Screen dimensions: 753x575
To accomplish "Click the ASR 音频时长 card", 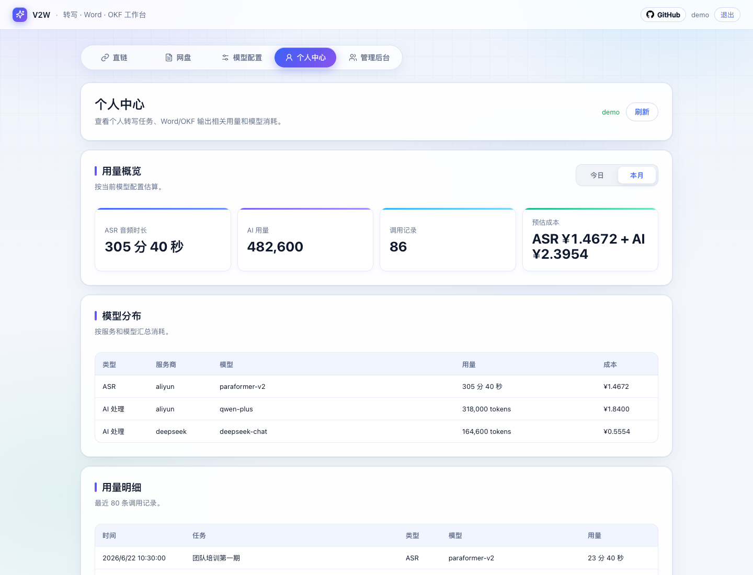I will (x=163, y=239).
